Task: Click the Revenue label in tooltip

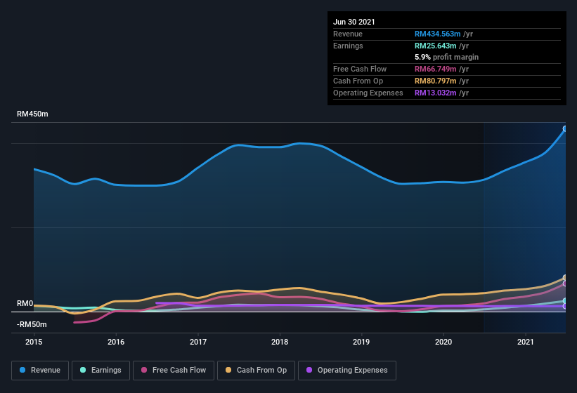Action: 348,34
